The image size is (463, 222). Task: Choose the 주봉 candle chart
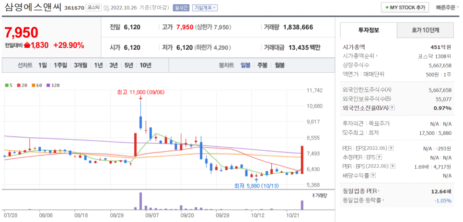point(262,66)
